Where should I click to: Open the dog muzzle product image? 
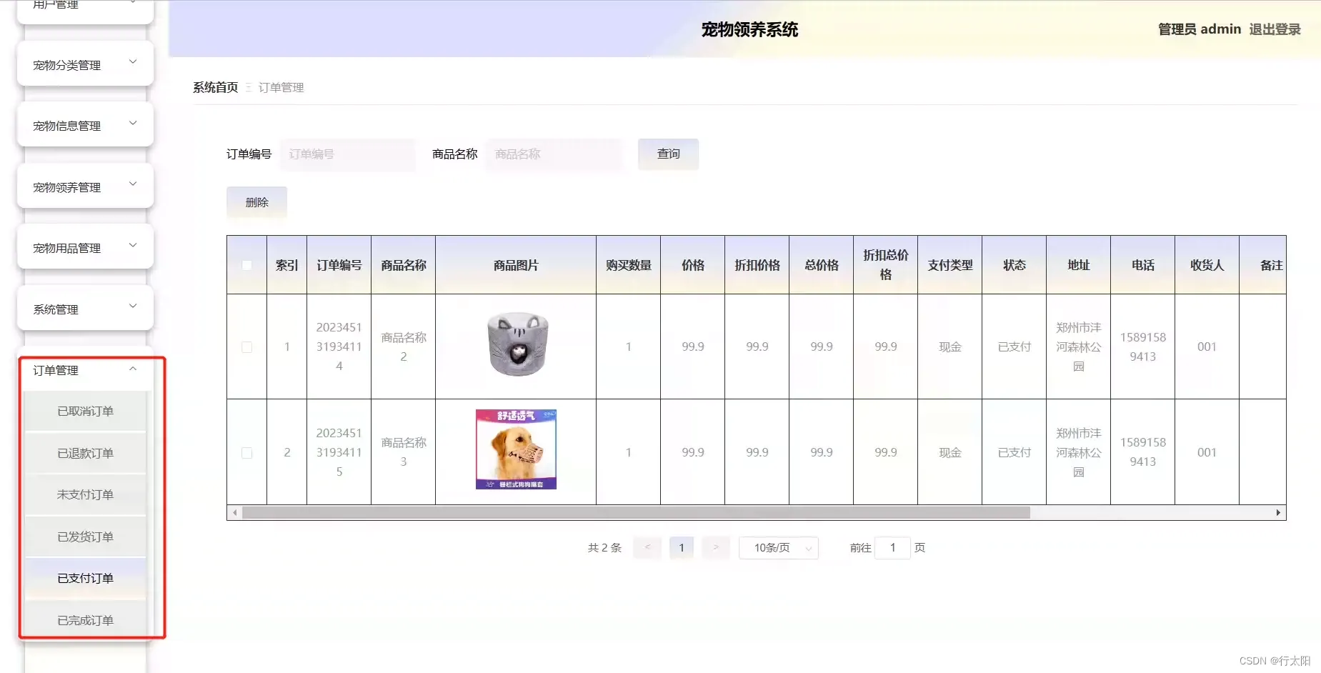516,449
